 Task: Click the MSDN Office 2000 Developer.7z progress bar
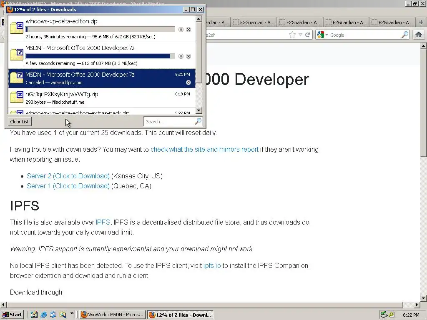100,56
